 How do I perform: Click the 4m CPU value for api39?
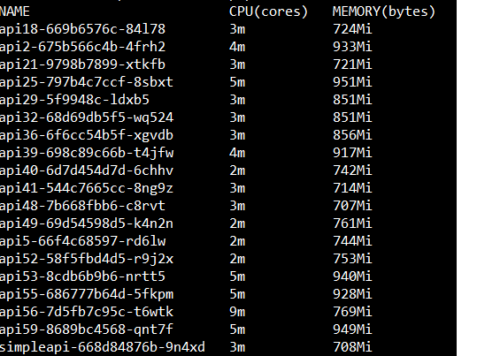click(x=237, y=153)
